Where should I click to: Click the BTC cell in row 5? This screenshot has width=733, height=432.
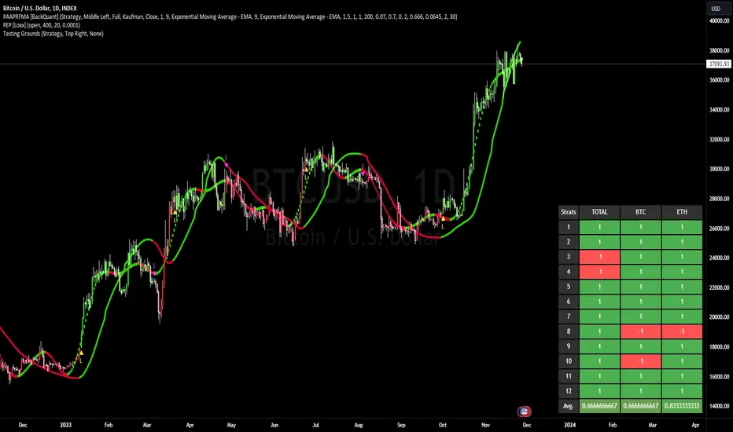click(x=641, y=286)
